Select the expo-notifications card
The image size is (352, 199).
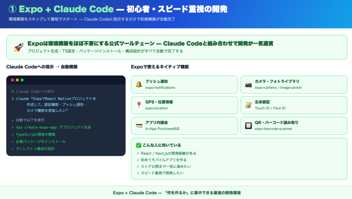tap(184, 85)
